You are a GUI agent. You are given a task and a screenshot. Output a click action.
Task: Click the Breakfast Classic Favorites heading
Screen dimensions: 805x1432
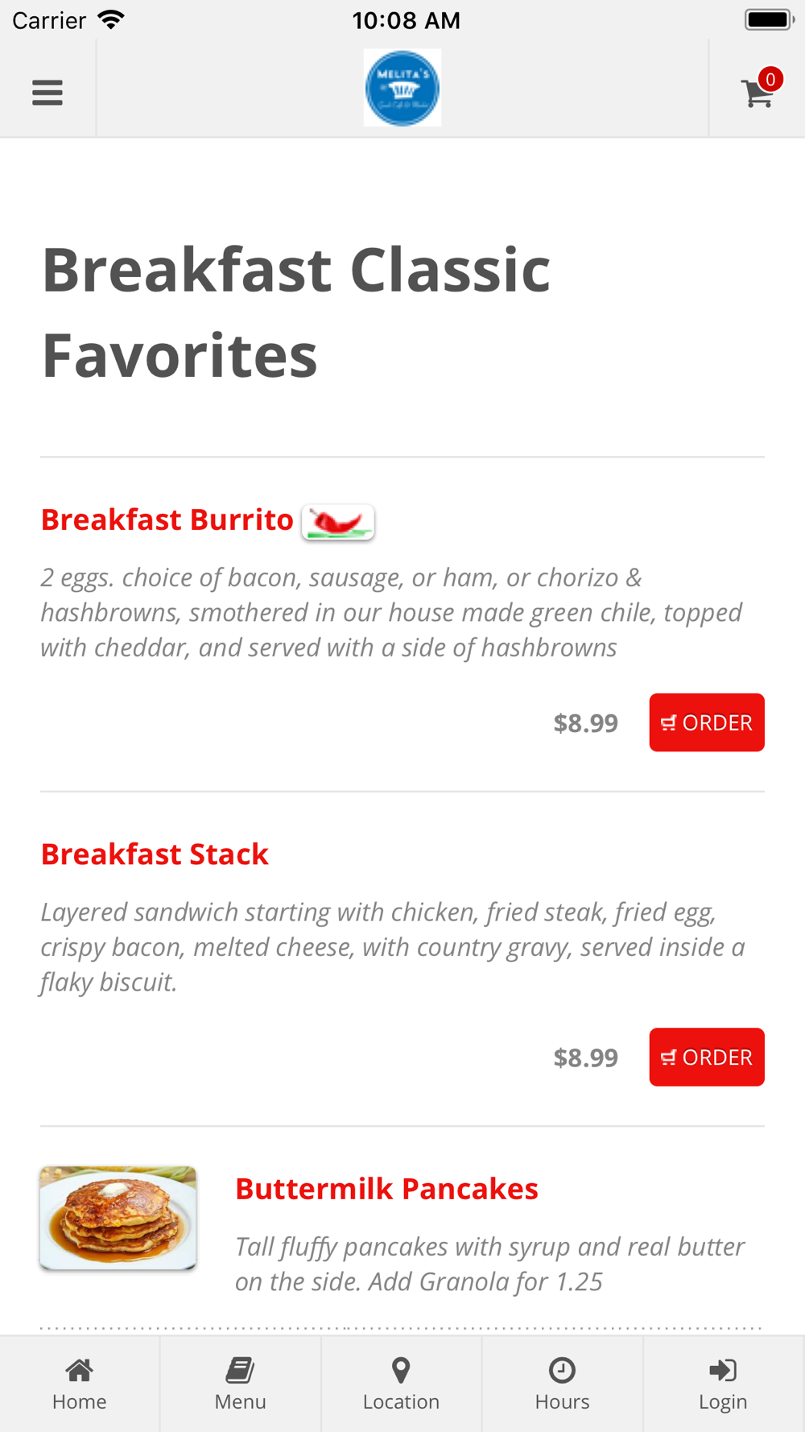click(296, 312)
